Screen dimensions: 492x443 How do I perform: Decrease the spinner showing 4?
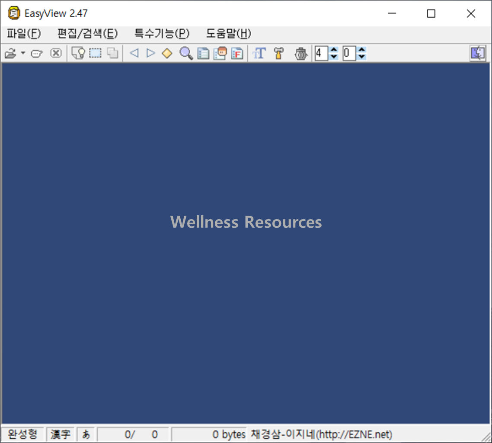[x=334, y=57]
